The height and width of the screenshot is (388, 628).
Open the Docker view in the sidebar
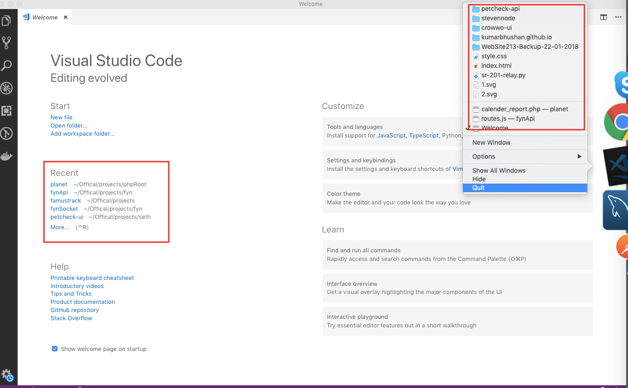[7, 156]
